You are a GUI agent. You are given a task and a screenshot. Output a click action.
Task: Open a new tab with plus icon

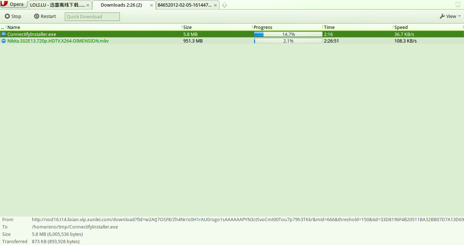point(225,5)
